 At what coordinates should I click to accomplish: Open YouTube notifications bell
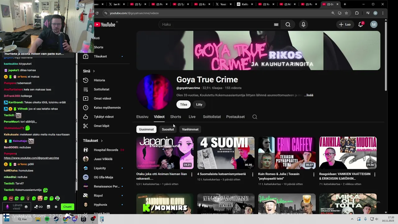pyautogui.click(x=361, y=25)
